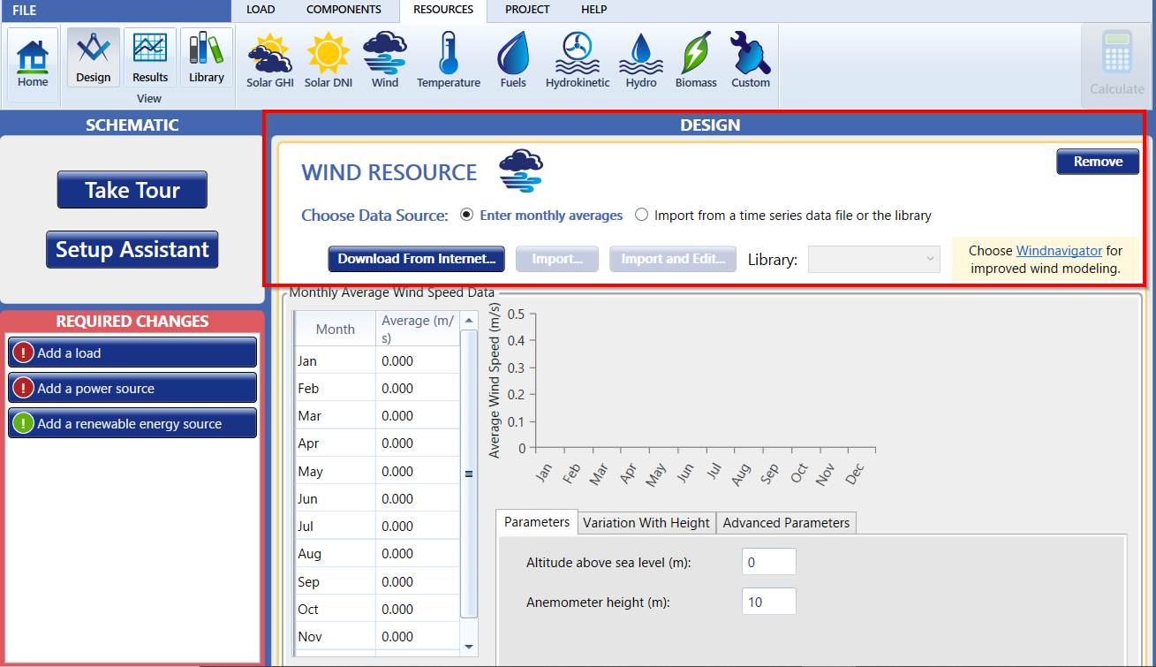Select the Advanced Parameters tab
The width and height of the screenshot is (1156, 667).
coord(785,522)
